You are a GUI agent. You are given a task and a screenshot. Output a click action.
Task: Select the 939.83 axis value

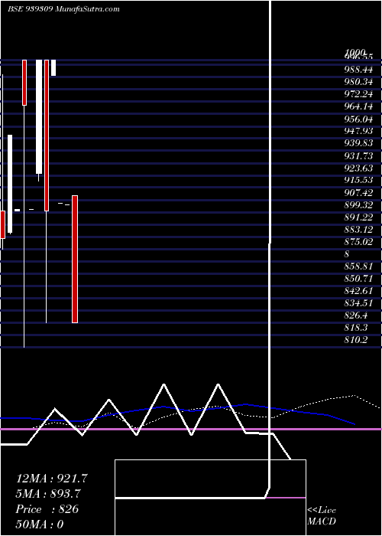(358, 144)
